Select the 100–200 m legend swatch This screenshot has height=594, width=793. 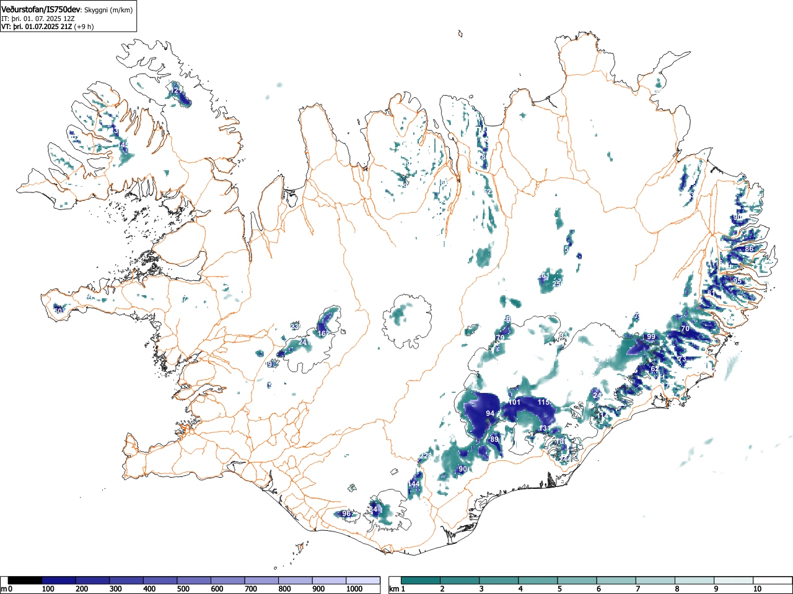pyautogui.click(x=59, y=580)
